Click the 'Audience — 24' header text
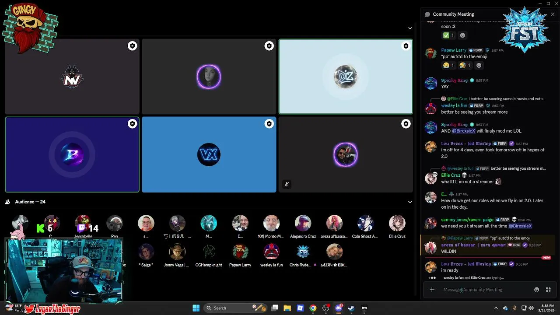This screenshot has height=315, width=560. (30, 202)
